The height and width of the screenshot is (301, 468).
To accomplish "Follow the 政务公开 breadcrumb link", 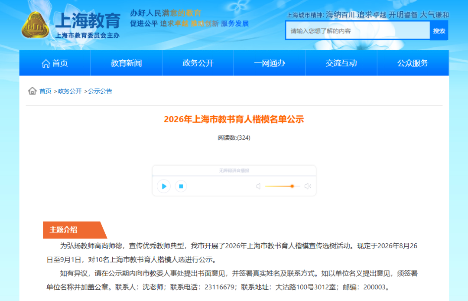I will tap(69, 91).
